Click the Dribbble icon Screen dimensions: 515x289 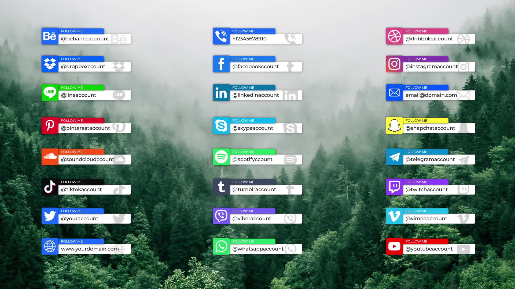pyautogui.click(x=394, y=36)
